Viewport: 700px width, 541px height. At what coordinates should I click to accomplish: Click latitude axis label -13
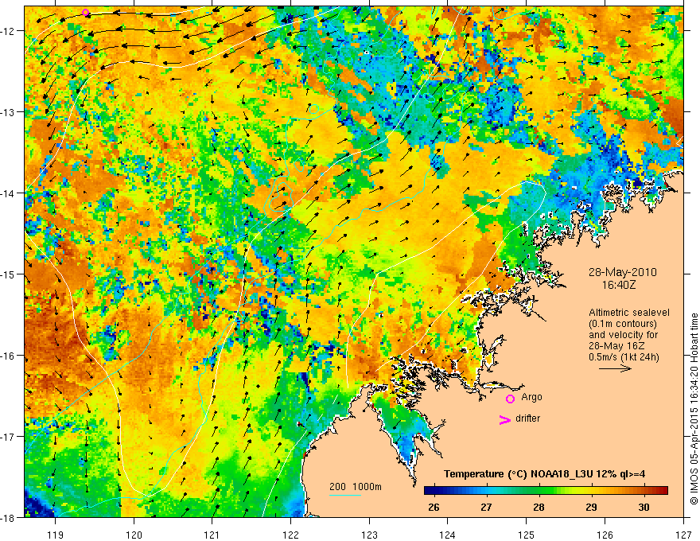(9, 112)
